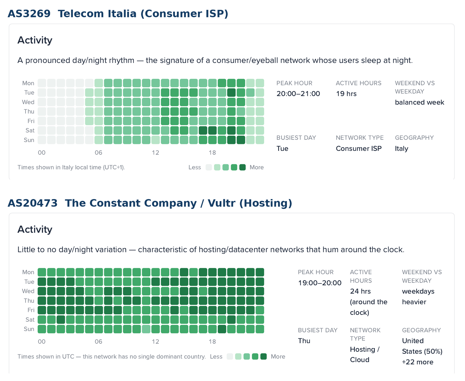Click the lightest legend swatch next to Less in Telecom Italia chart

click(x=209, y=167)
